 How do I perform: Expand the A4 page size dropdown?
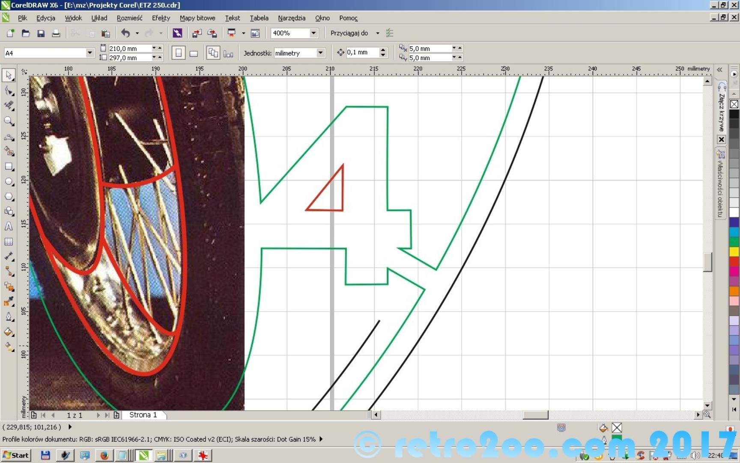[x=90, y=53]
